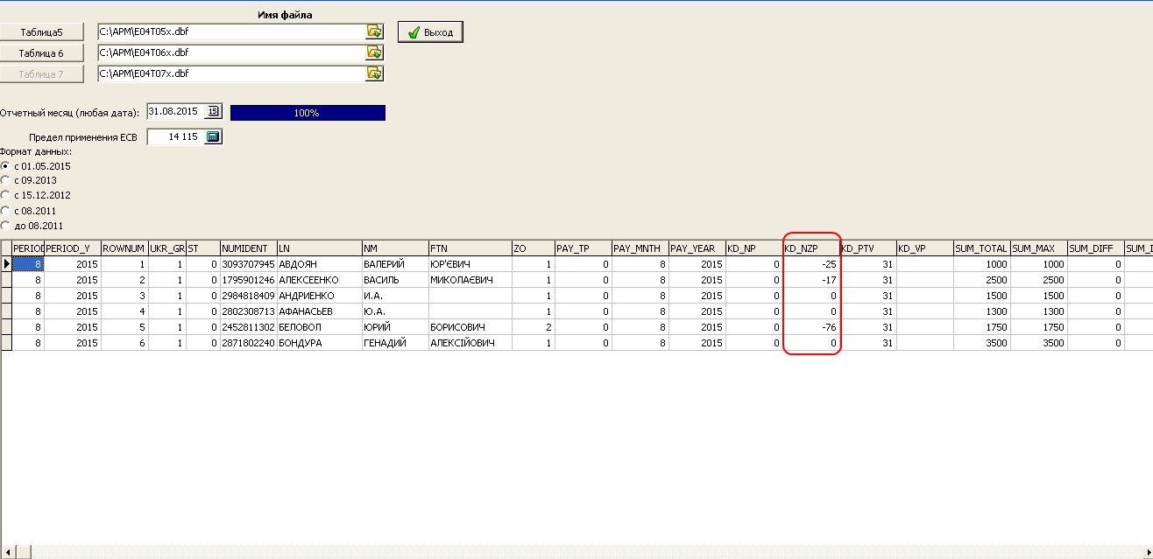This screenshot has height=559, width=1153.
Task: Browse for the E04T07x.dbf file
Action: (x=374, y=73)
